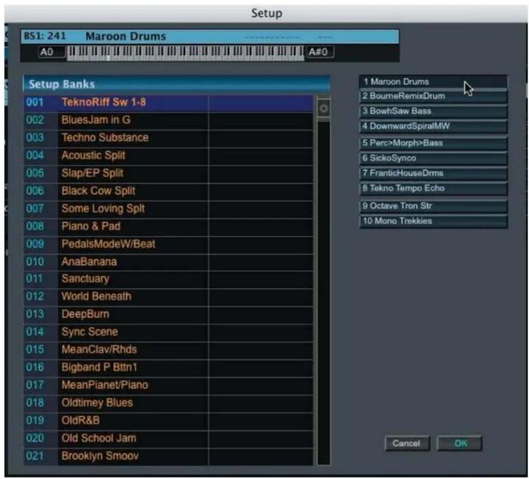The image size is (529, 479).
Task: Select the 5 Perc>Morph>Bass slot
Action: click(433, 143)
